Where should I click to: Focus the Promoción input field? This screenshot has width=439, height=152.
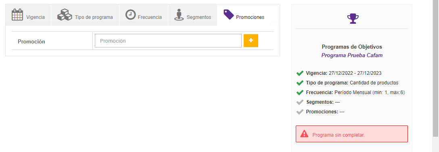click(x=168, y=41)
